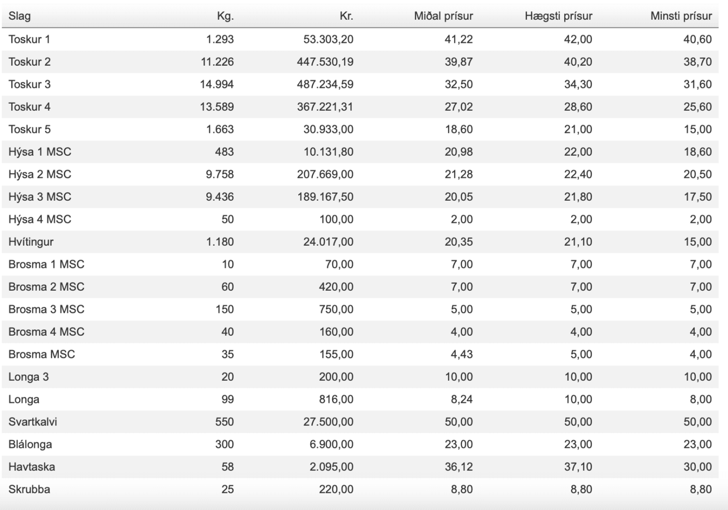728x510 pixels.
Task: Click the Miðal prísur column header
Action: (443, 16)
